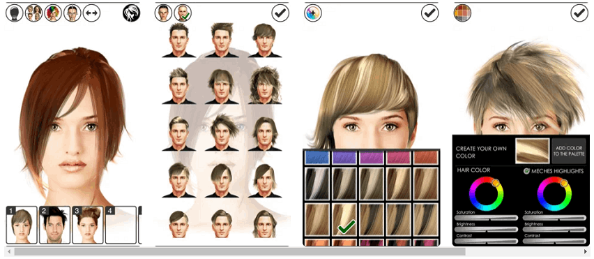Screen dimensions: 594x259
Task: Open the multiple faces models icon
Action: click(x=33, y=13)
